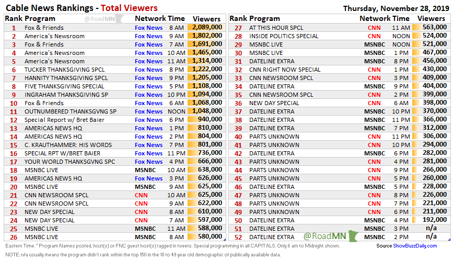Viewport: 453px width, 259px height.
Task: Click the MSNBC network label in rank 20 row
Action: (x=145, y=187)
